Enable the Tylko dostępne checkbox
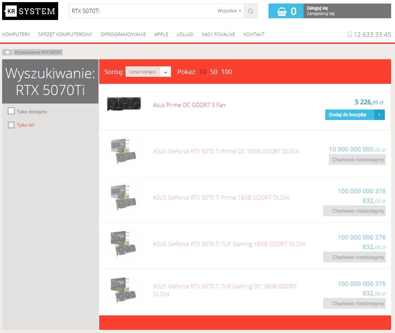The image size is (395, 333). [x=11, y=112]
